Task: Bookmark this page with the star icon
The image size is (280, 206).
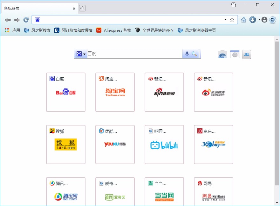Action: click(x=232, y=19)
